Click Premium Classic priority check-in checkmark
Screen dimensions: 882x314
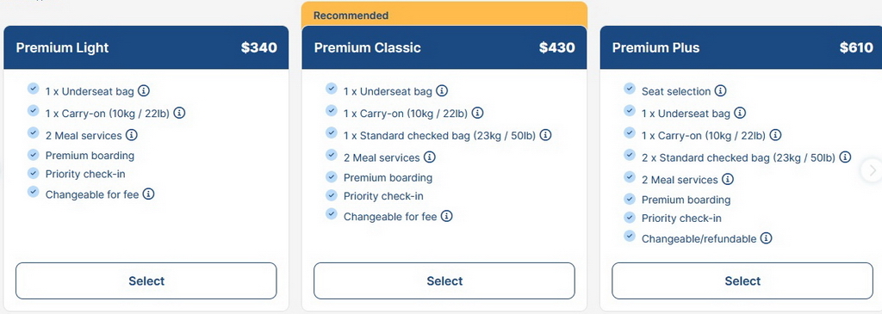[332, 195]
